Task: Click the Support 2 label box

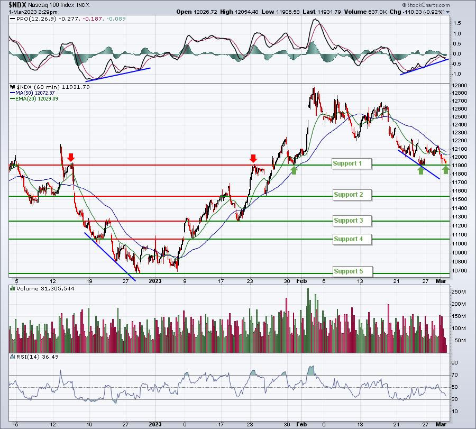Action: [x=352, y=195]
